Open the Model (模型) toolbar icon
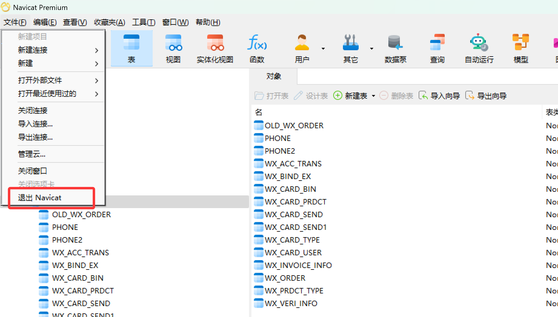This screenshot has width=558, height=317. [x=521, y=48]
